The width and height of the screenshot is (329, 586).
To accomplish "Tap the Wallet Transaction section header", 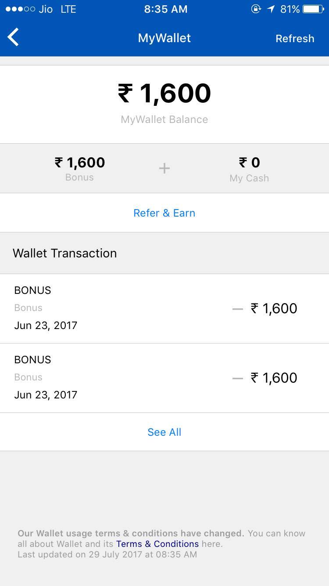I will [65, 253].
